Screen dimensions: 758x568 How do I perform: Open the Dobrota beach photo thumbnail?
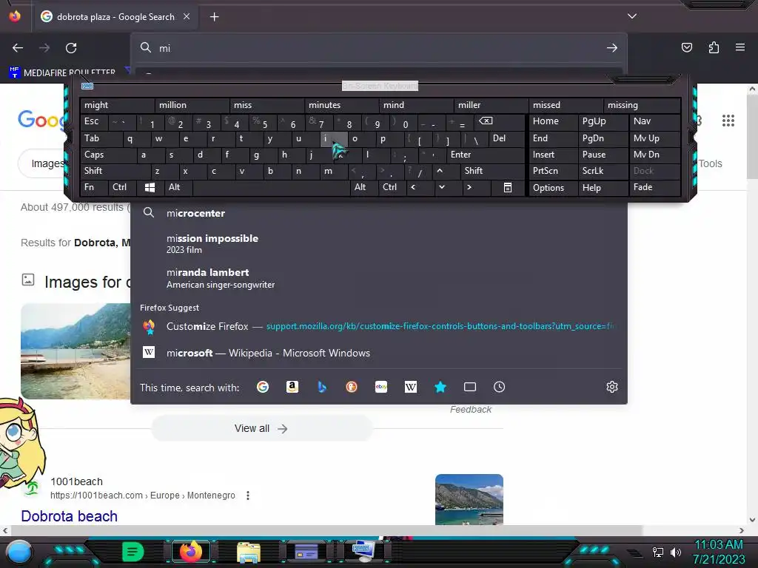click(x=469, y=499)
